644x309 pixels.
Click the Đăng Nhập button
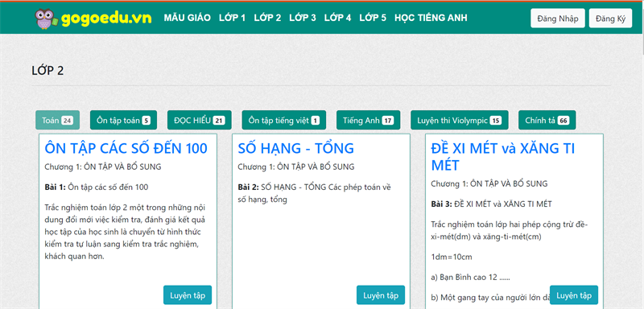pos(557,19)
